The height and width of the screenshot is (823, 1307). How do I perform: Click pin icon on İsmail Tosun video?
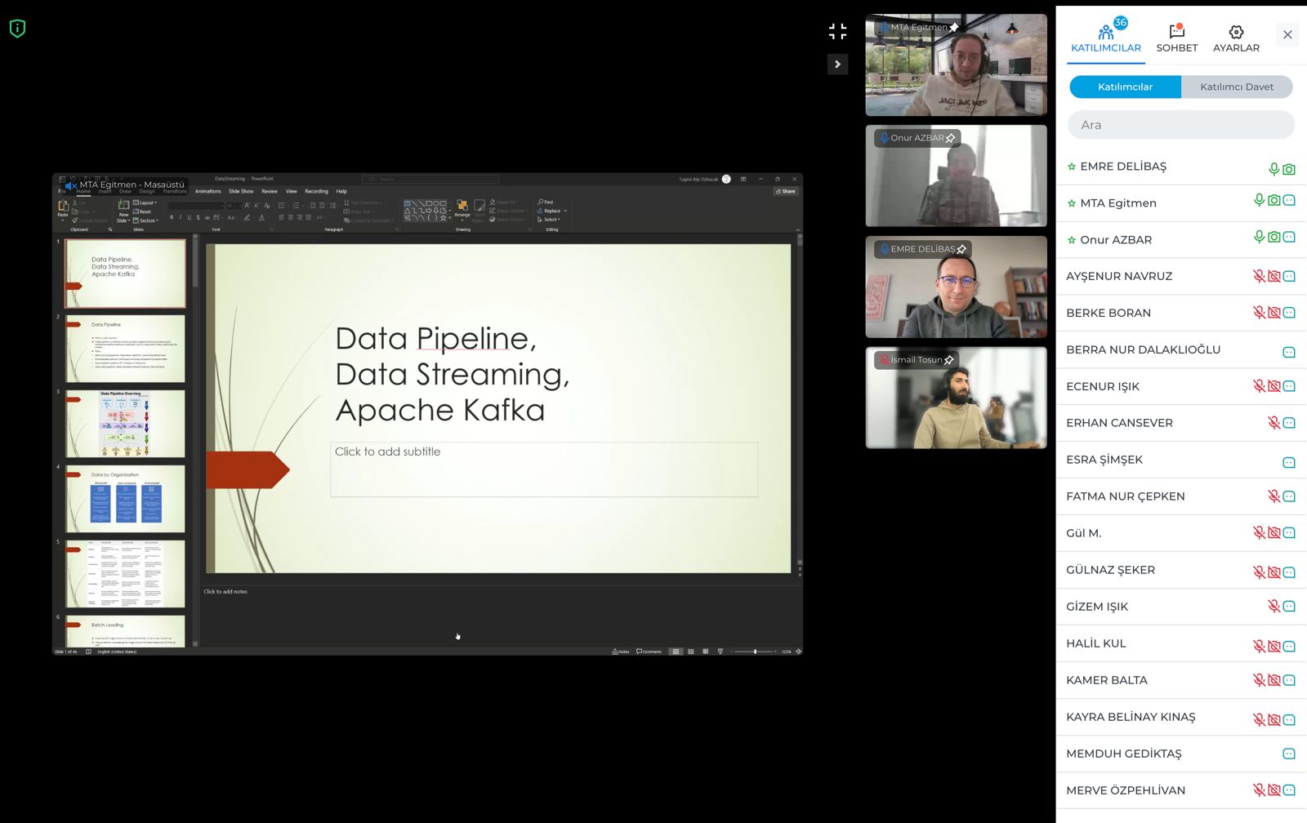pyautogui.click(x=949, y=360)
